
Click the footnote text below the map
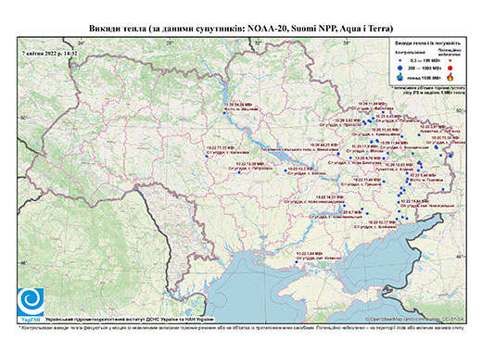tap(241, 327)
